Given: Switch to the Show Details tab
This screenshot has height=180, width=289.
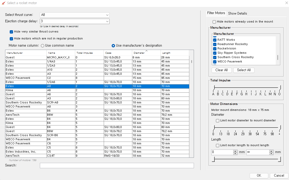Looking at the screenshot, I should (237, 13).
